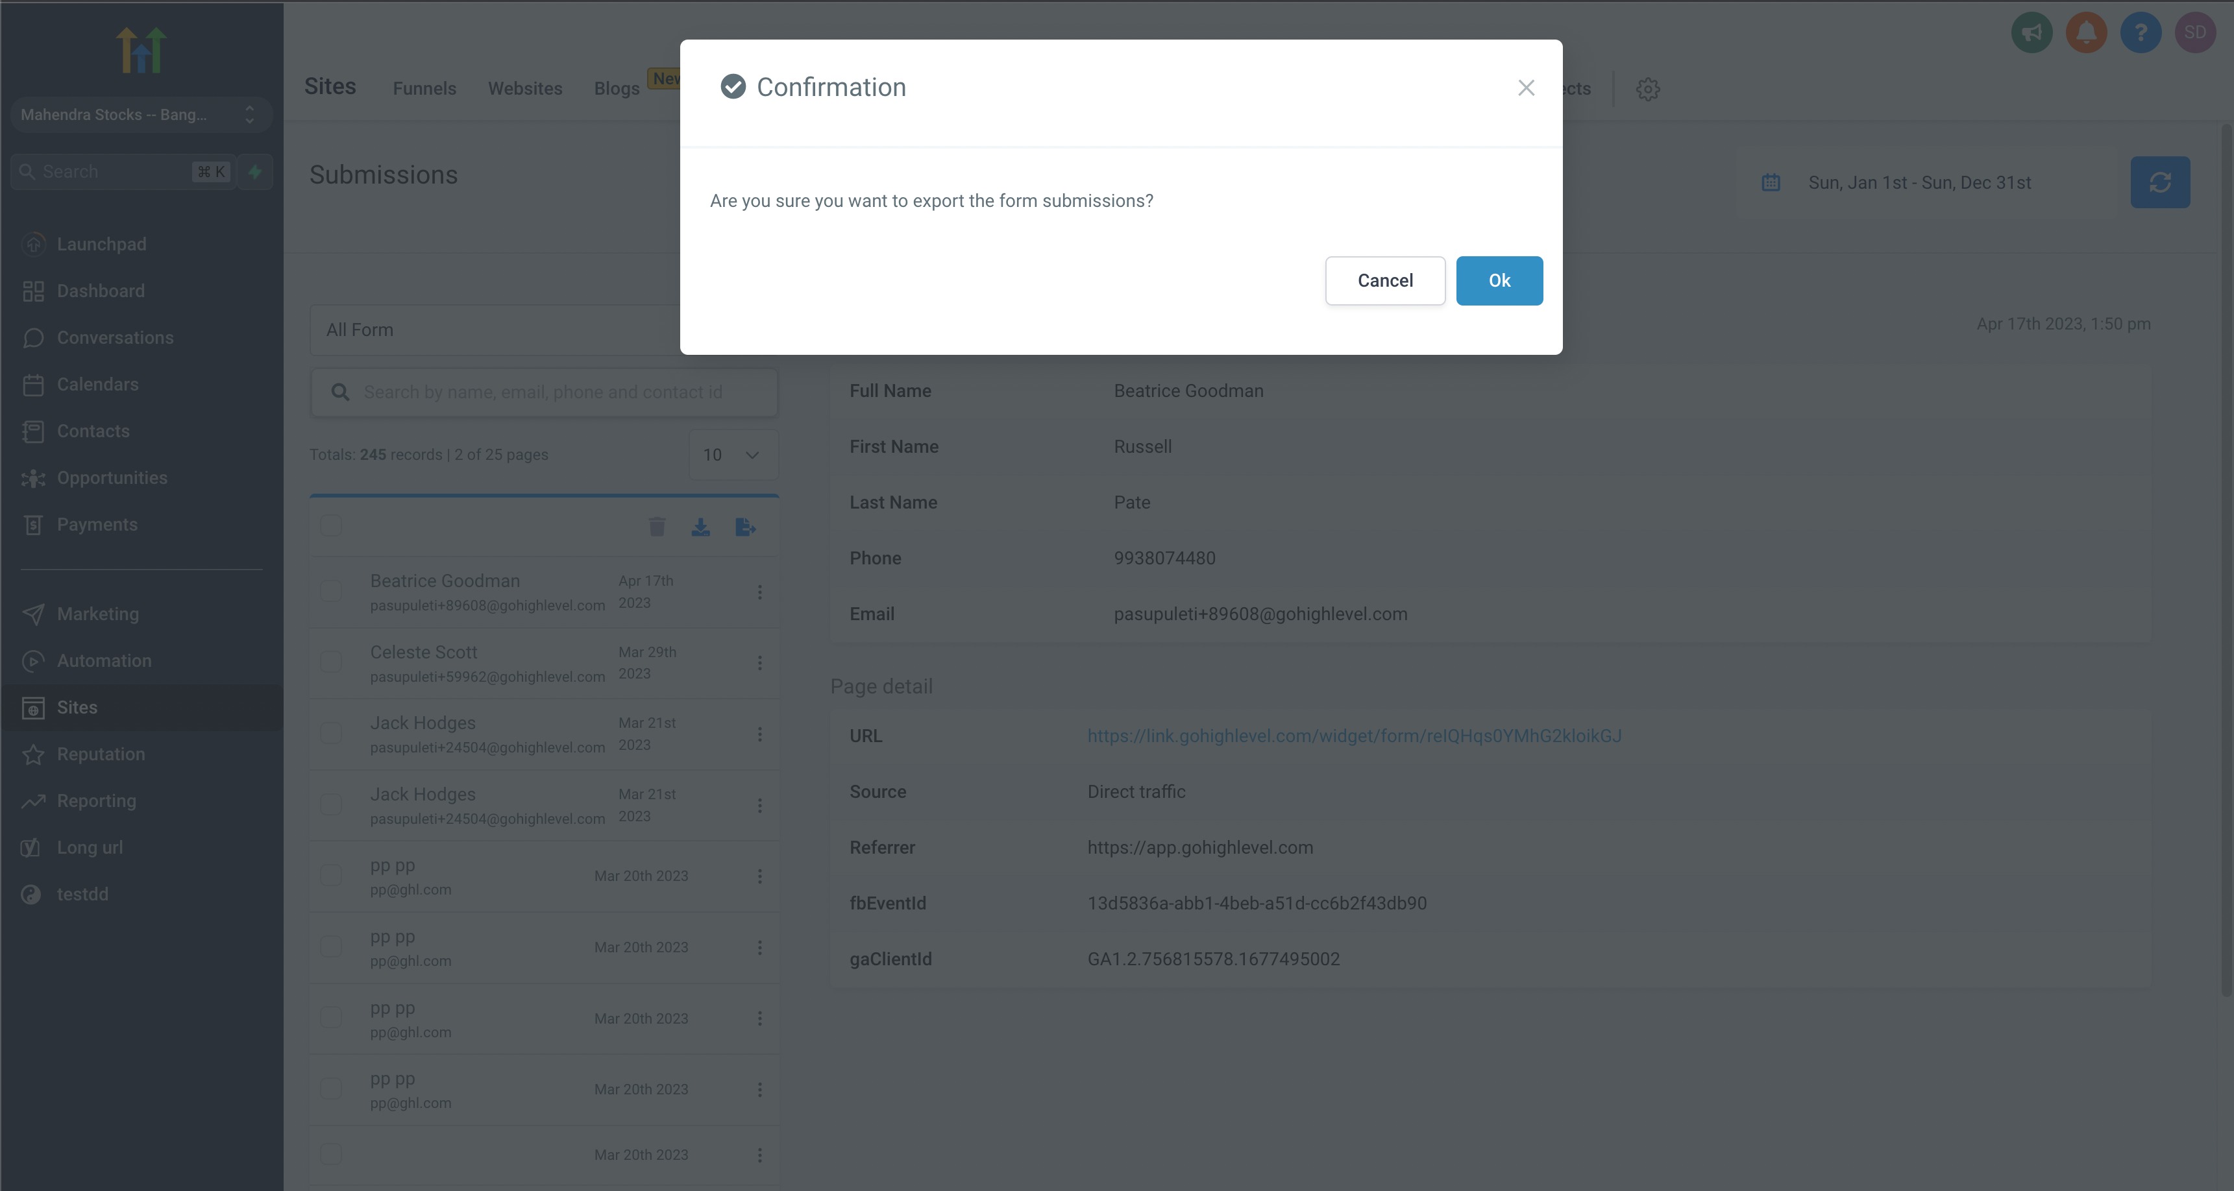Close the Confirmation dialog with X
Viewport: 2234px width, 1191px height.
point(1525,88)
